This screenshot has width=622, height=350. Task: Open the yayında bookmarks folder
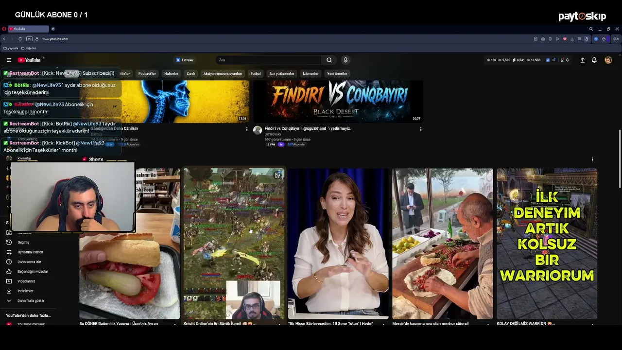[x=11, y=48]
